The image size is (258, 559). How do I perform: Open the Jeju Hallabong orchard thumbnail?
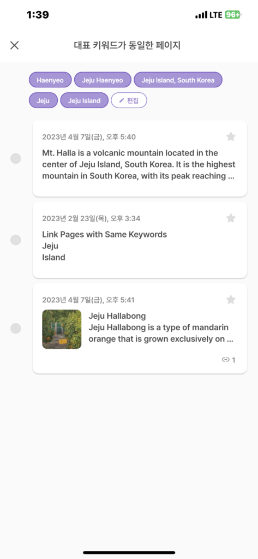62,329
